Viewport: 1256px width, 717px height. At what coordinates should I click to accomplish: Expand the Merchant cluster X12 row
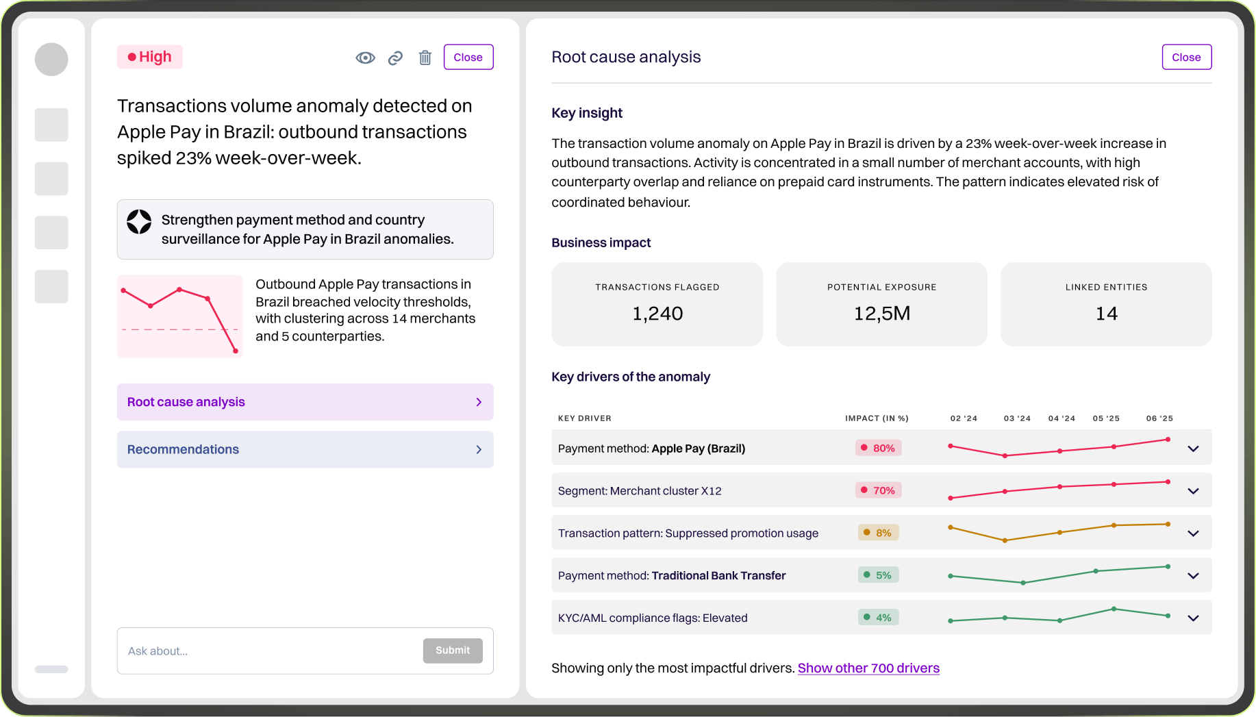click(1193, 491)
